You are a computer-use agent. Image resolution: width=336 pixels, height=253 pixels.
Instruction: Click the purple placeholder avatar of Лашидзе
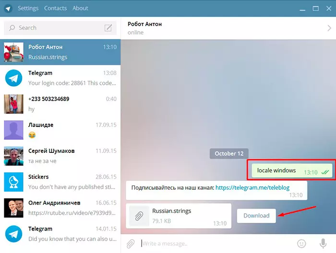(14, 130)
